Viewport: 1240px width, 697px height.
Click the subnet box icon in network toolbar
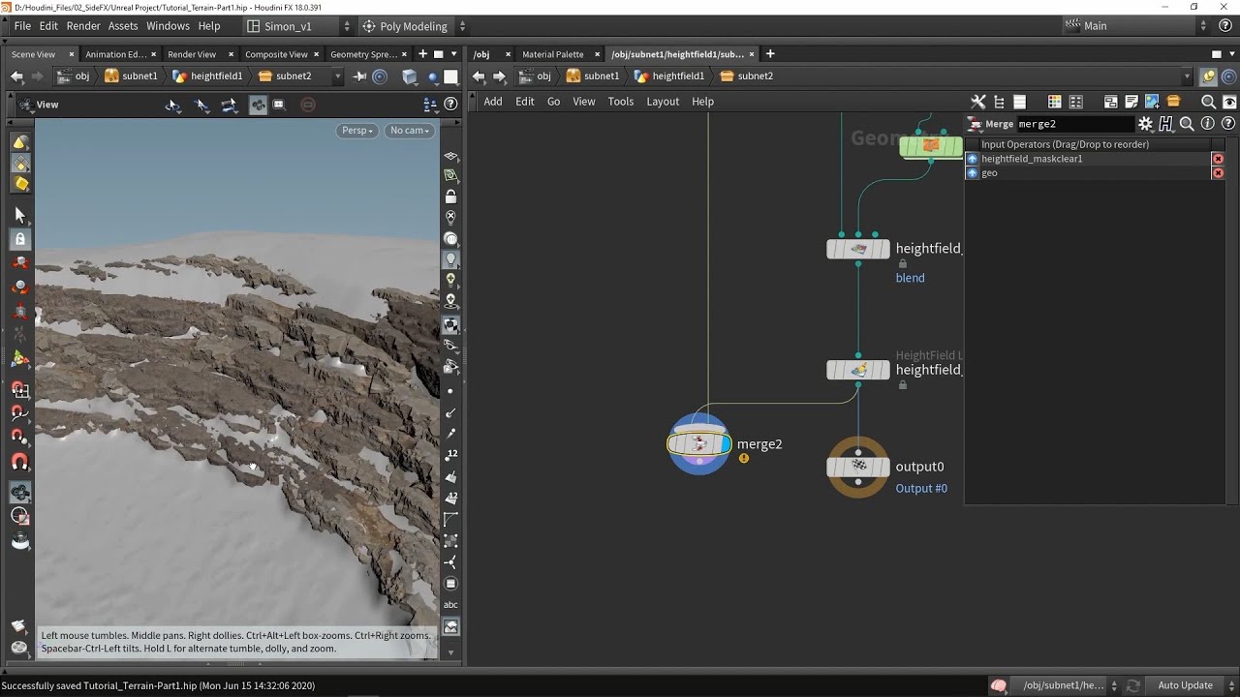tap(1173, 102)
